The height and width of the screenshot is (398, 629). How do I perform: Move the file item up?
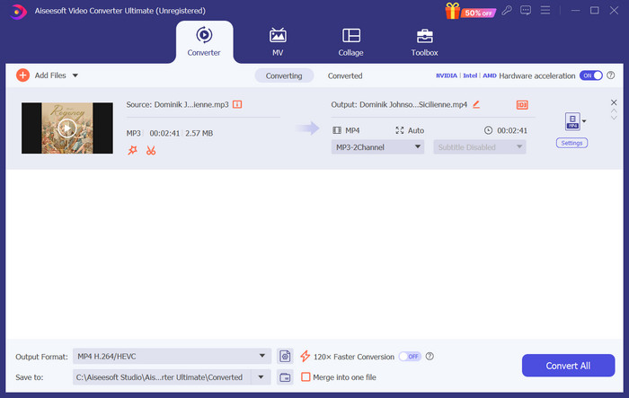(614, 111)
